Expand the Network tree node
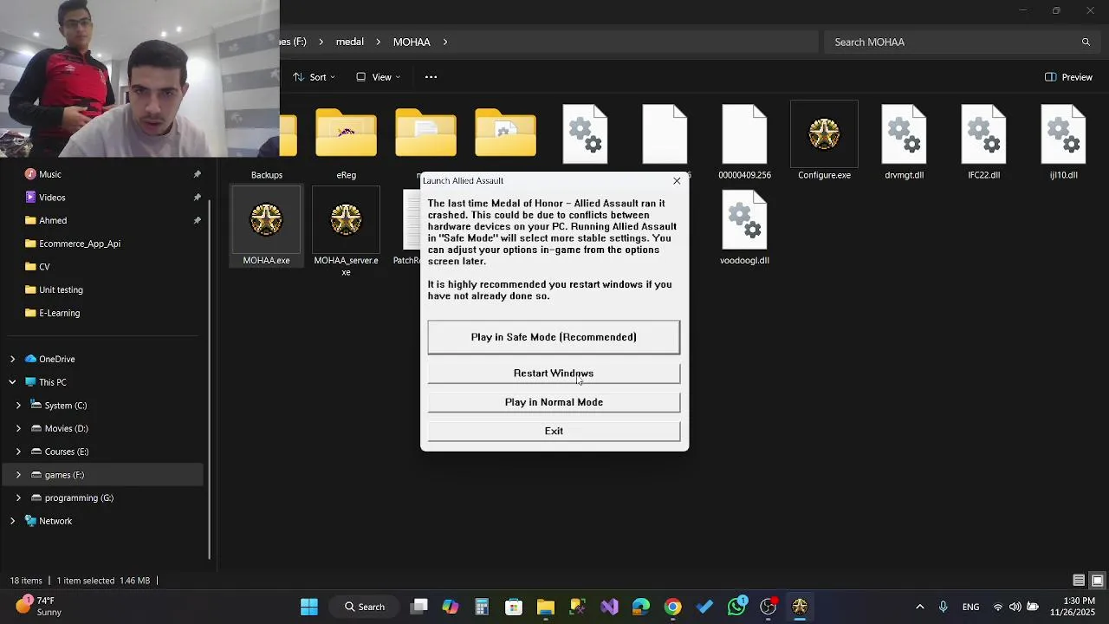The width and height of the screenshot is (1109, 624). pos(12,521)
